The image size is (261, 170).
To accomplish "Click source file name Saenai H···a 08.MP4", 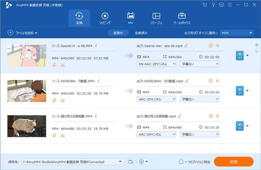I will click(77, 46).
